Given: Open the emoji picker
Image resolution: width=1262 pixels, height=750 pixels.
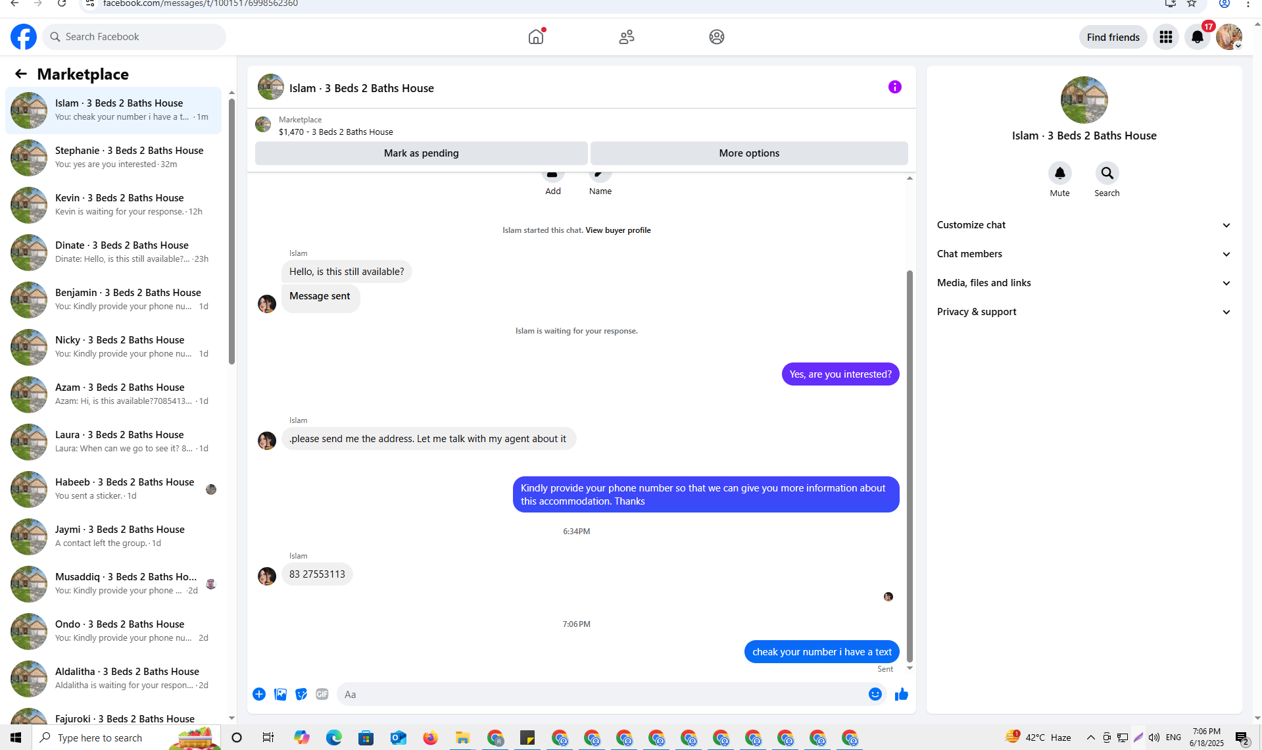Looking at the screenshot, I should [x=875, y=694].
